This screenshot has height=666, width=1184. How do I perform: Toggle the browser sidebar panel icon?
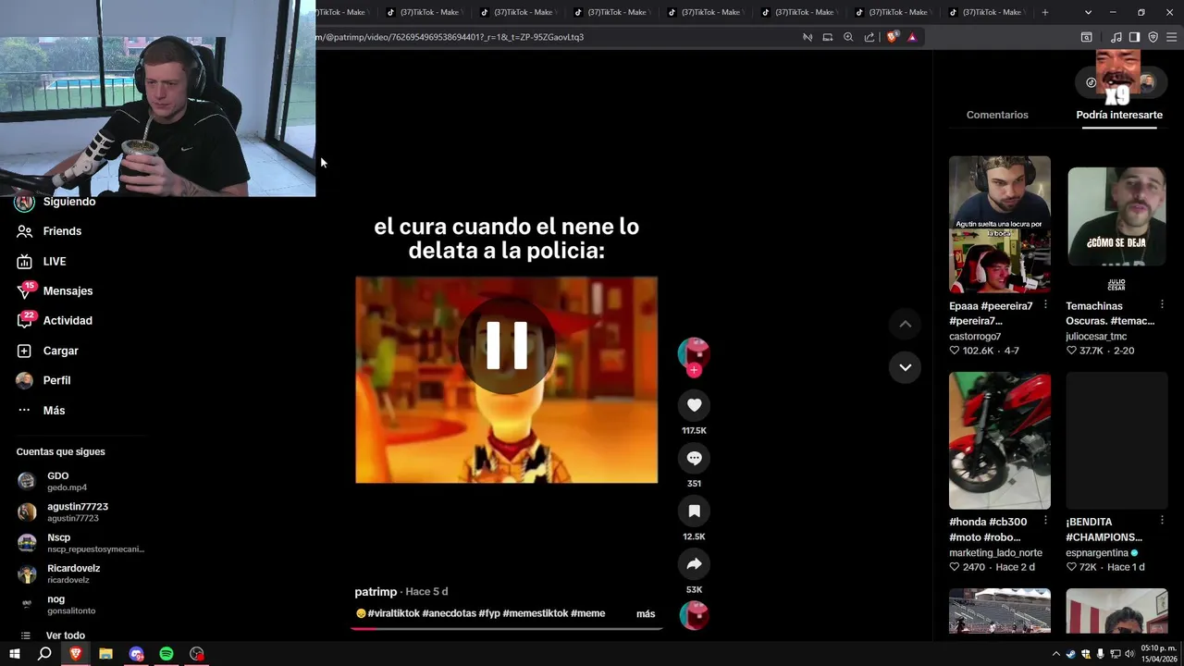click(1134, 37)
